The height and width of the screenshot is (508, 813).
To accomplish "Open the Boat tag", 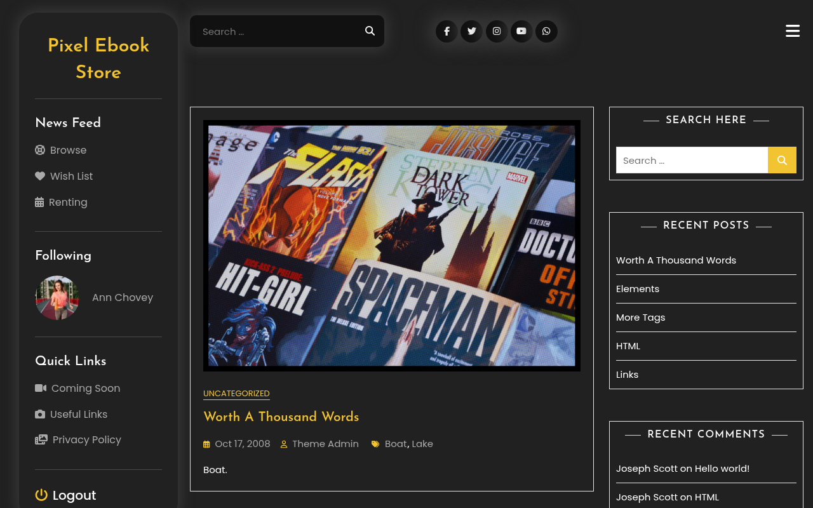I will 396,444.
